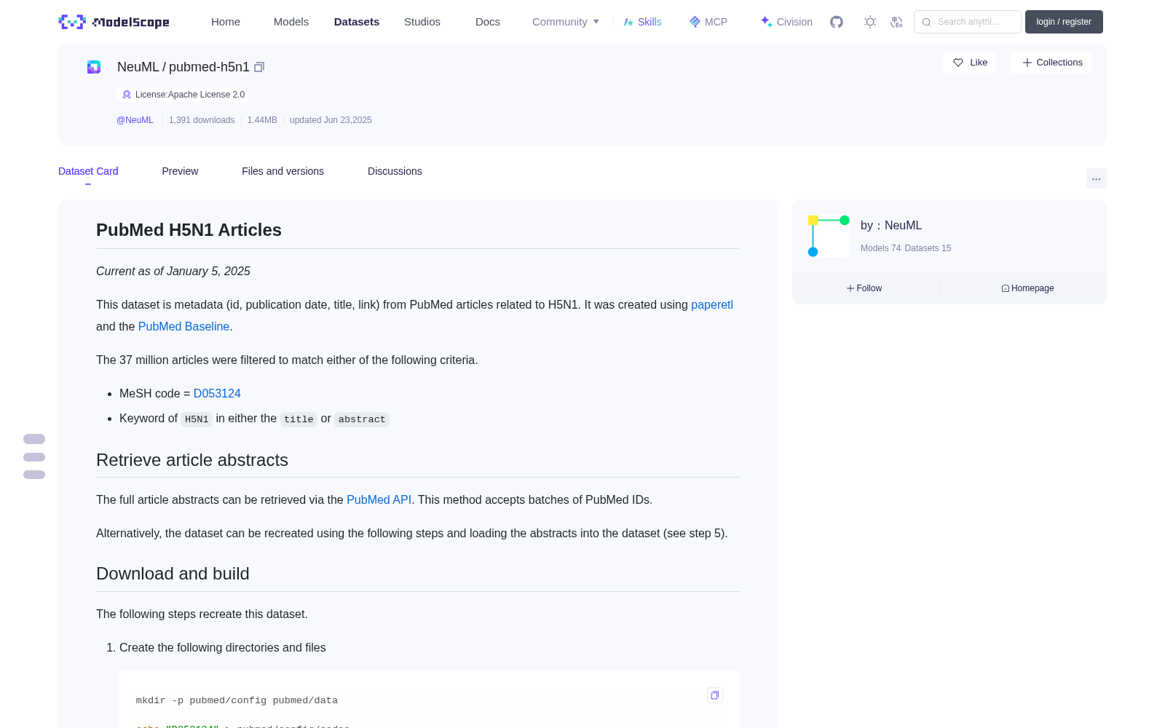Click the MCP diamond icon
The width and height of the screenshot is (1165, 728).
(695, 22)
